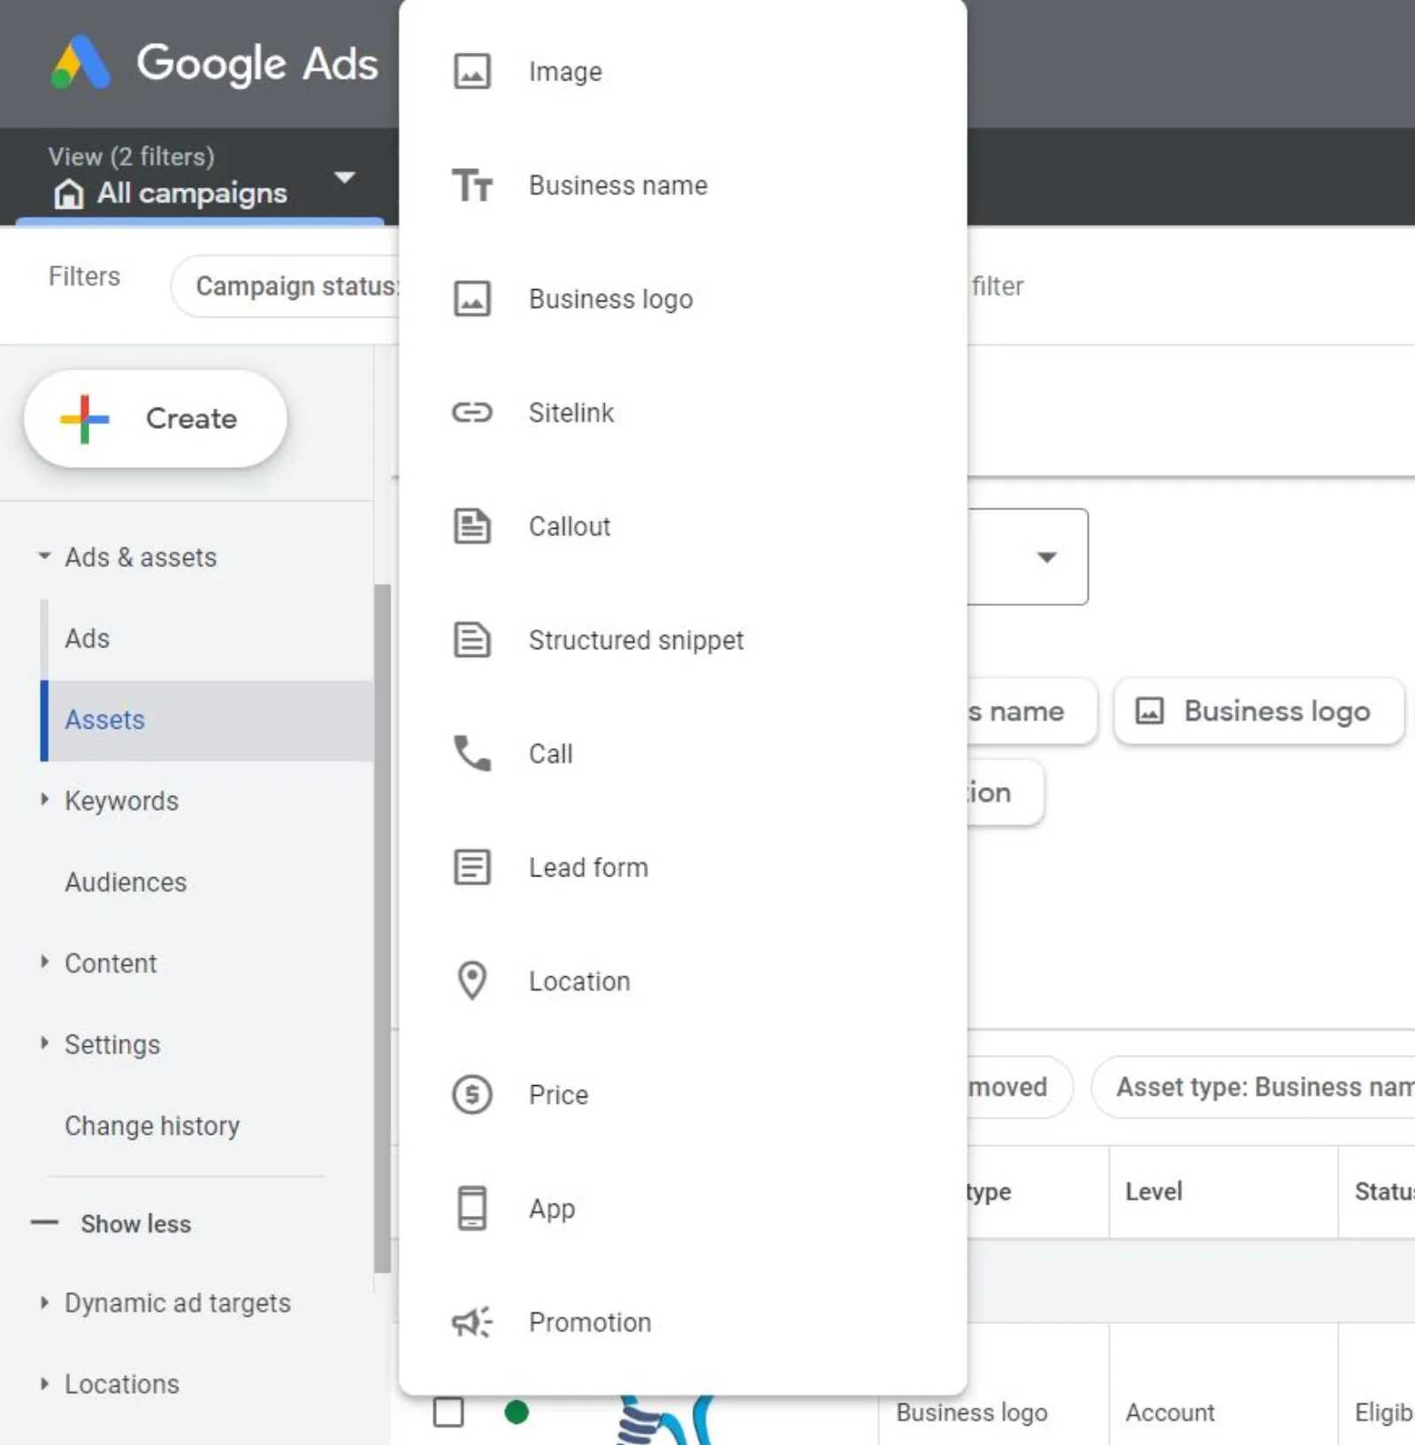Click the App phone device icon
The width and height of the screenshot is (1415, 1445).
pos(472,1208)
